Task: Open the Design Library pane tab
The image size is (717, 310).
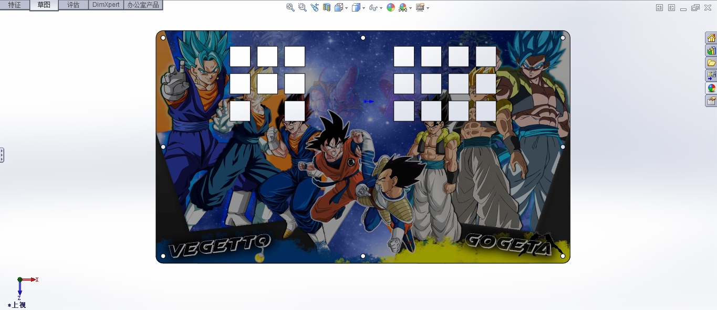Action: click(x=711, y=50)
